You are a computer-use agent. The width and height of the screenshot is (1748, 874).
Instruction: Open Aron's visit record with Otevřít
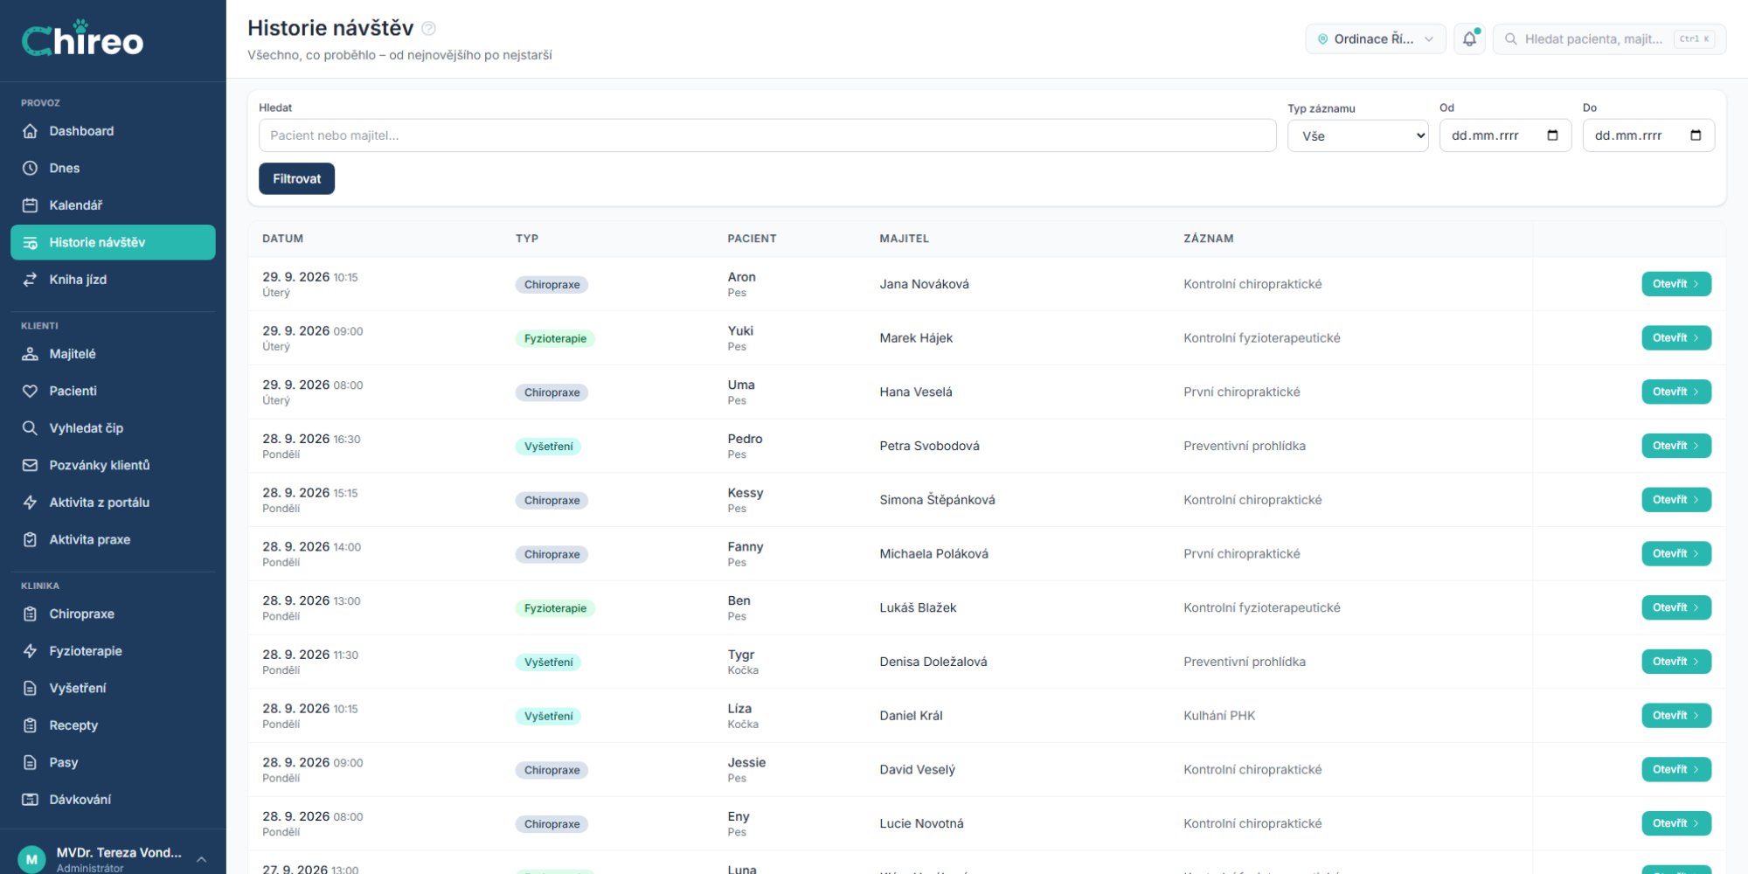[1675, 284]
